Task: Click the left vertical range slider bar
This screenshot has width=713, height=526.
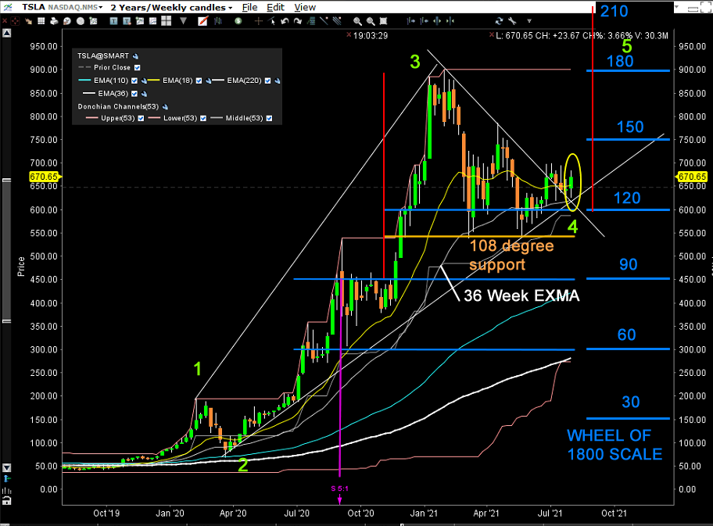Action: [x=6, y=251]
